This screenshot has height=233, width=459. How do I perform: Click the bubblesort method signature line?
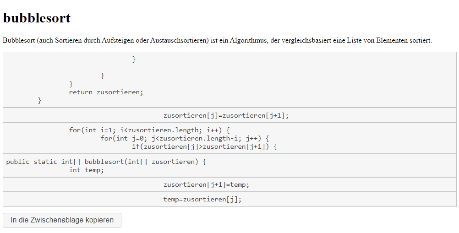[106, 162]
